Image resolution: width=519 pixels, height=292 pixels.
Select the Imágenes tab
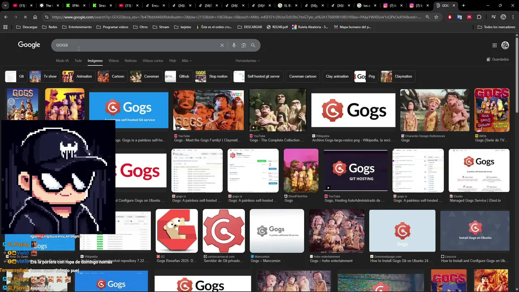click(x=95, y=61)
